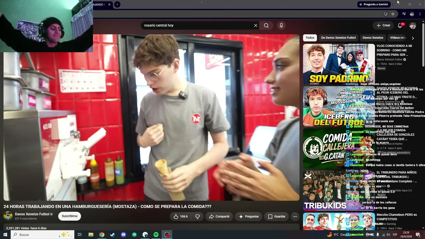Bookmark this page with the star icon
Viewport: 425px width, 239px height.
(393, 14)
